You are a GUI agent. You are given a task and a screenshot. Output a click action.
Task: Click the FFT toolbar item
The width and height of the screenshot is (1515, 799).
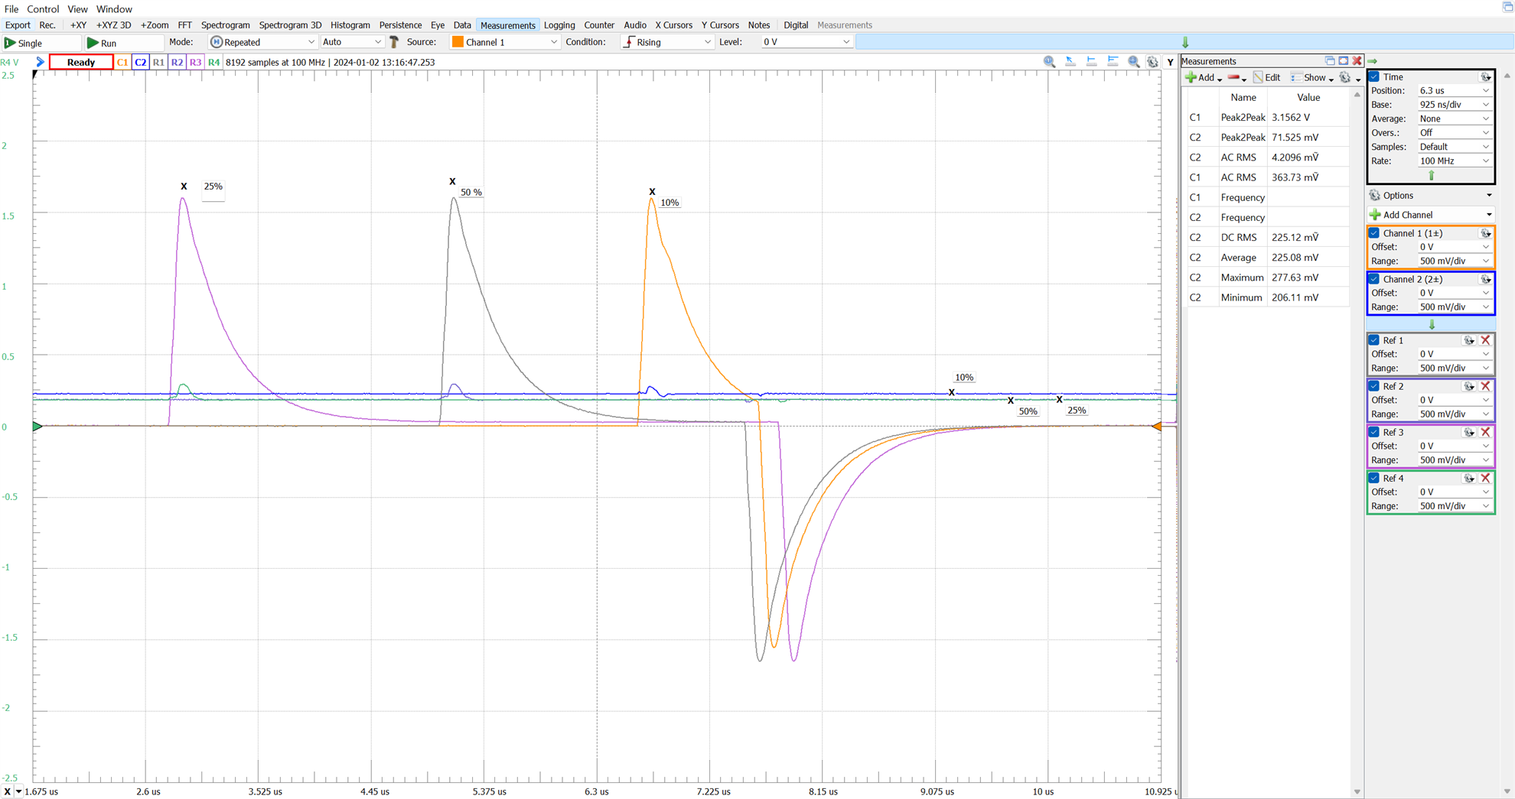[184, 25]
